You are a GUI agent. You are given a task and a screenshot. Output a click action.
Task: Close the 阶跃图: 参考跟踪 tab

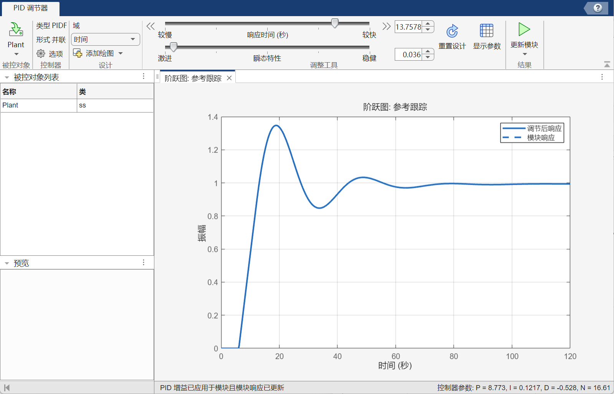[229, 78]
